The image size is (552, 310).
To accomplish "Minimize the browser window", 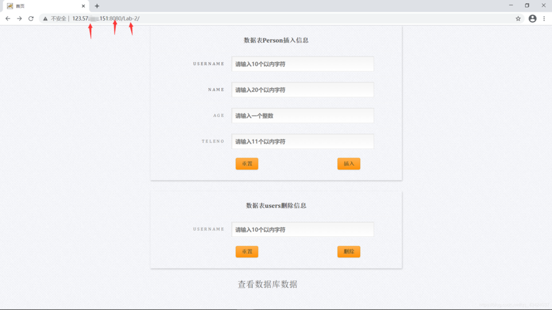I will click(x=511, y=6).
